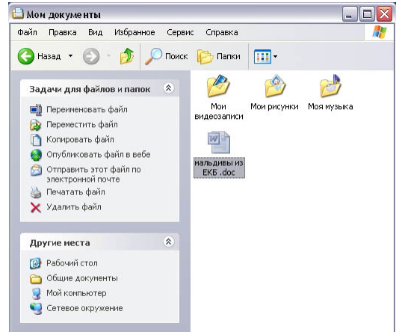Click Копировать файл link
Screen dimensions: 399x332
(x=80, y=140)
